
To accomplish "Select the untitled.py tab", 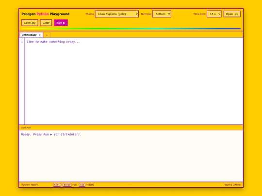I will coord(29,35).
